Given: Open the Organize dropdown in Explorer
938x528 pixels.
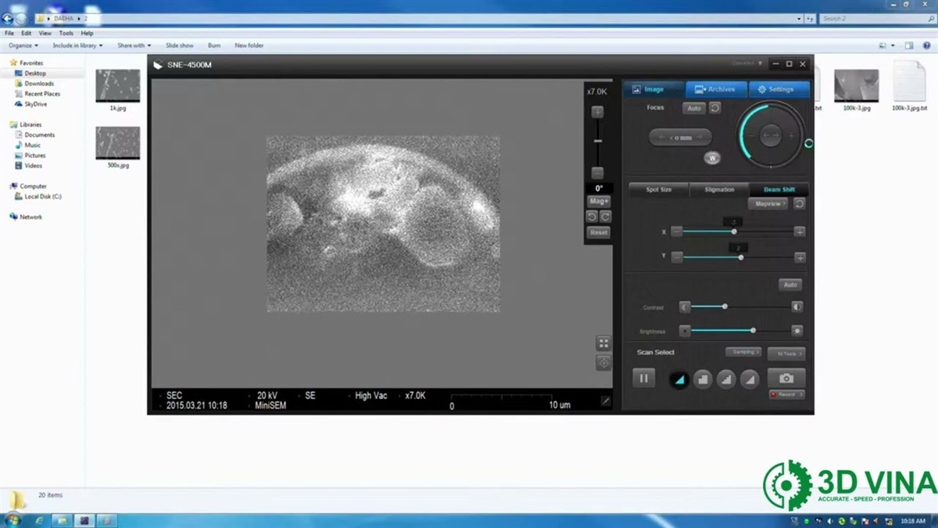Looking at the screenshot, I should pos(23,45).
